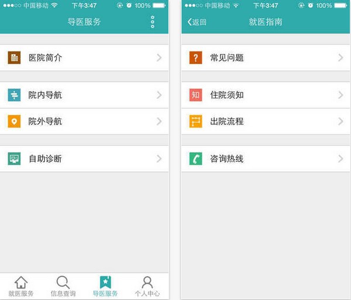The width and height of the screenshot is (351, 300).
Task: Open the 常见问题 text entry
Action: point(227,58)
